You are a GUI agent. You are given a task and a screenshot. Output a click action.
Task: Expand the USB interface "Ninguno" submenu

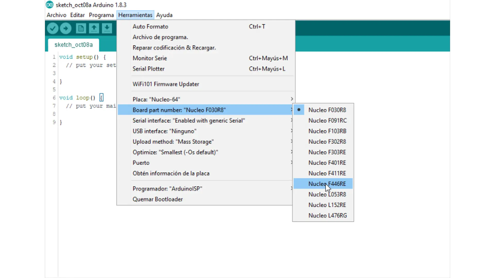[205, 131]
